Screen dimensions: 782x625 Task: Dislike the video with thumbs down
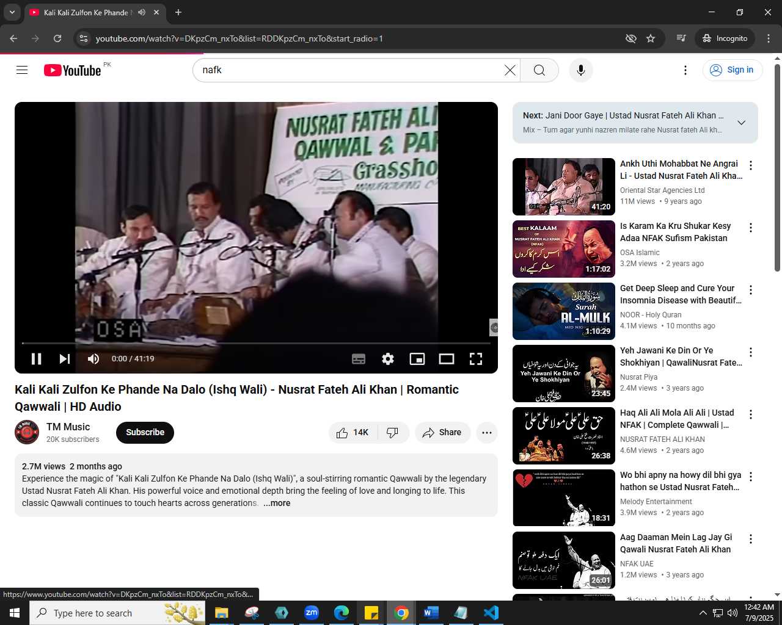[393, 433]
